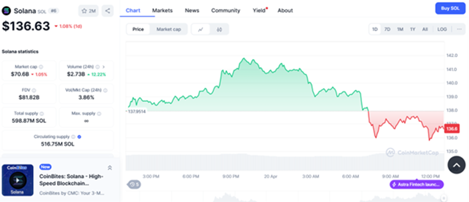
Task: Click the 142.0 price axis label
Action: click(452, 55)
